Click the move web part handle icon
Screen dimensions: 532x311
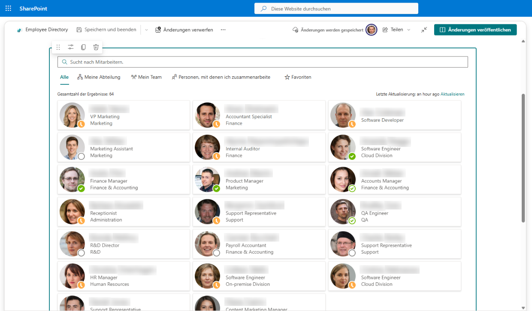pos(58,47)
